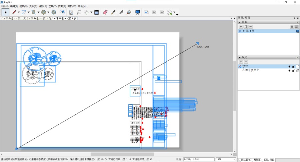
Task: Delete the selected layer with minus button
Action: pyautogui.click(x=246, y=62)
